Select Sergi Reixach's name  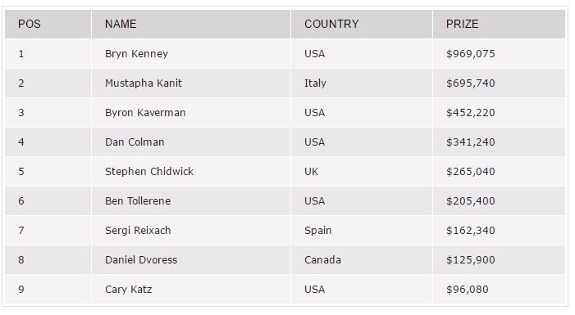click(x=138, y=231)
